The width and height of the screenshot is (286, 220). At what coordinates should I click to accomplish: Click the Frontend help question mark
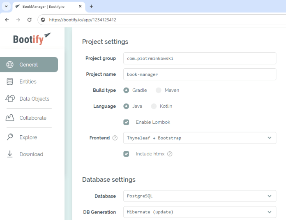(x=115, y=138)
